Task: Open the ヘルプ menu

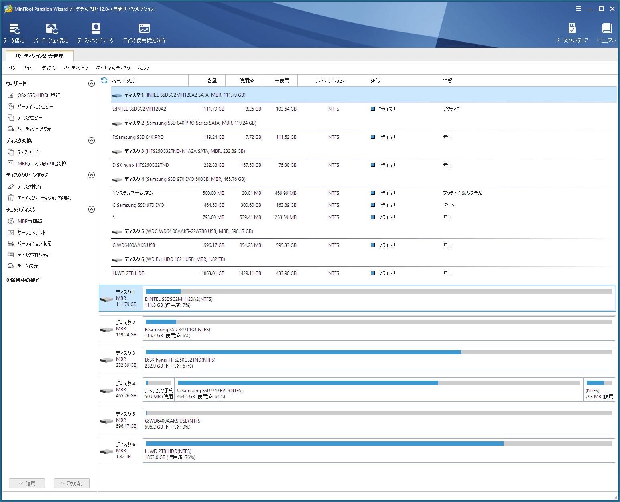Action: tap(144, 68)
